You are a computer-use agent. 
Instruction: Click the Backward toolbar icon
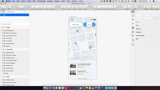tap(40, 7)
